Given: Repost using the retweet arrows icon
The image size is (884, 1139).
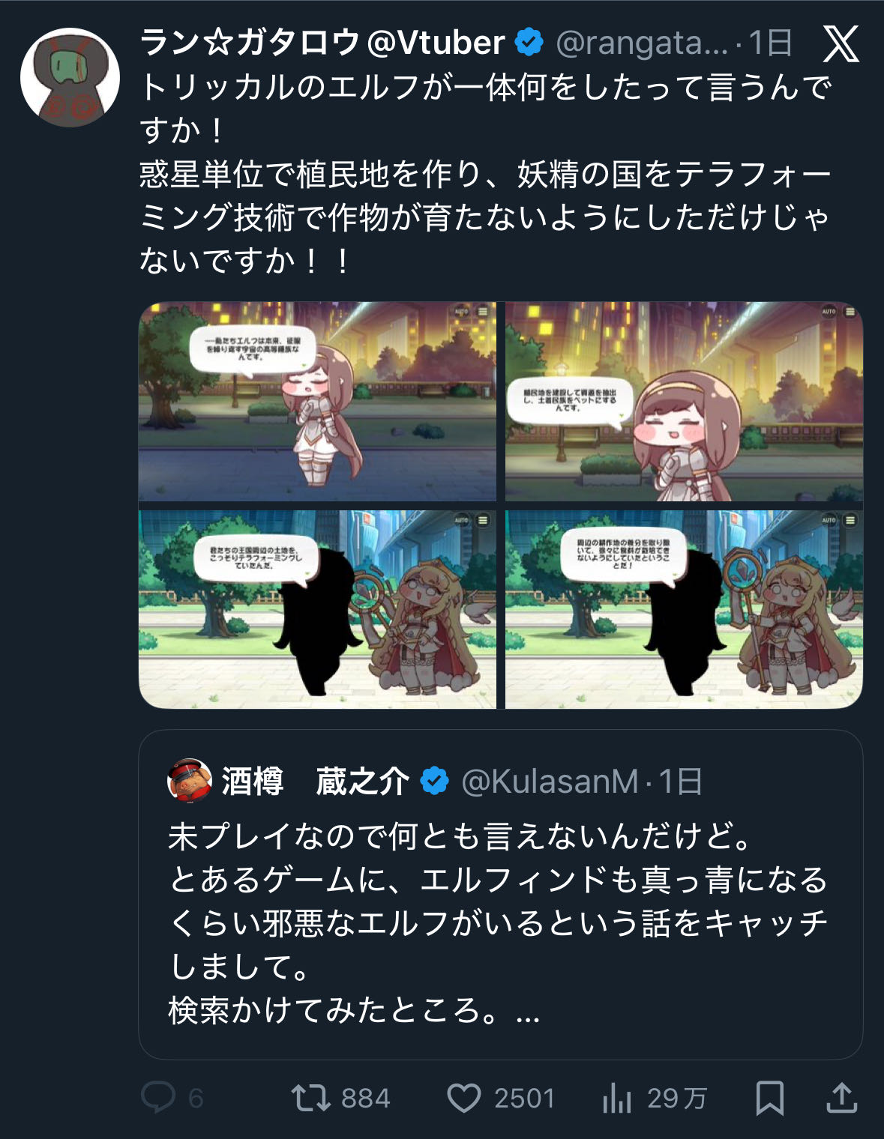Looking at the screenshot, I should 310,1098.
